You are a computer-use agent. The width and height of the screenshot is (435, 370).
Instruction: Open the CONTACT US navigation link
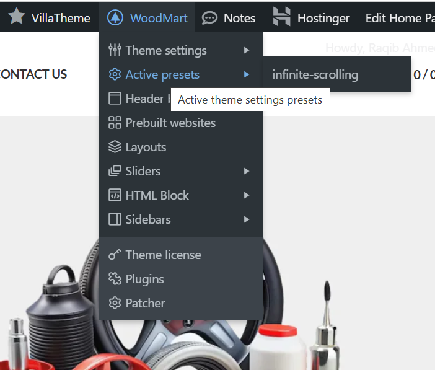tap(33, 74)
